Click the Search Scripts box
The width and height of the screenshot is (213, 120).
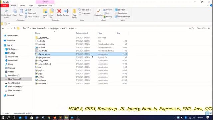click(203, 28)
